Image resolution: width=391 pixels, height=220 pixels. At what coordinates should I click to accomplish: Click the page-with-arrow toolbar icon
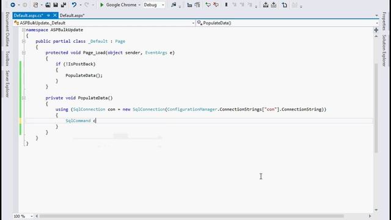[285, 5]
